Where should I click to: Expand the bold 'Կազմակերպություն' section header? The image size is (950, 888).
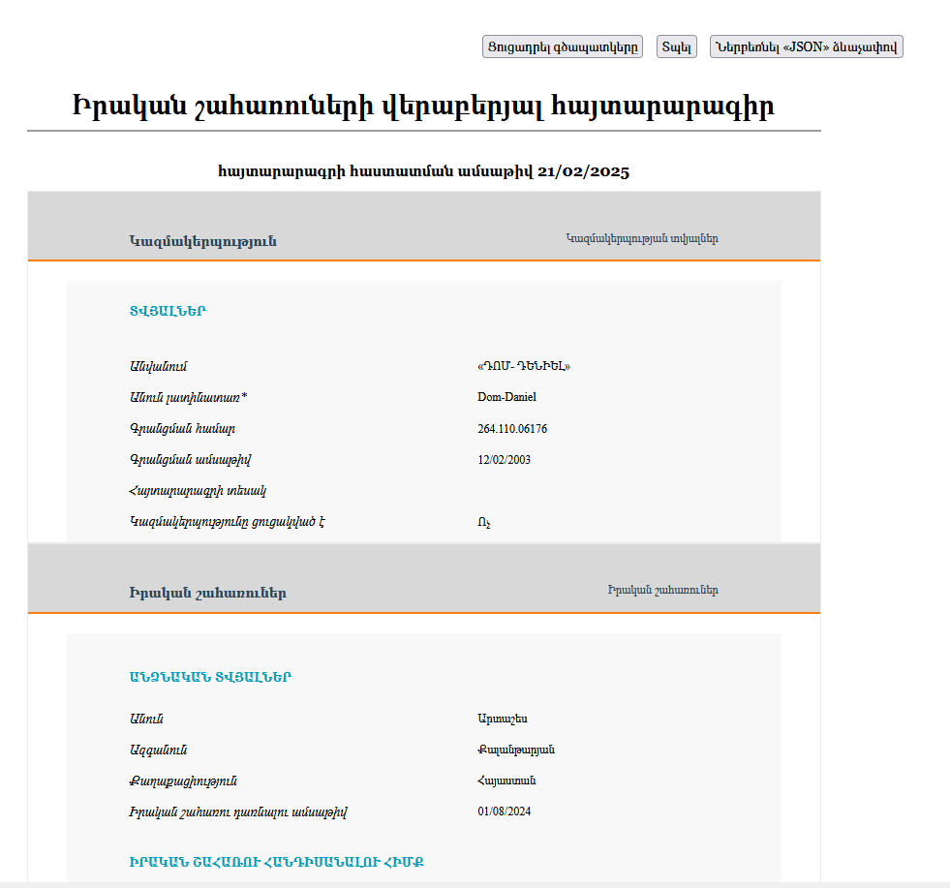[x=202, y=241]
